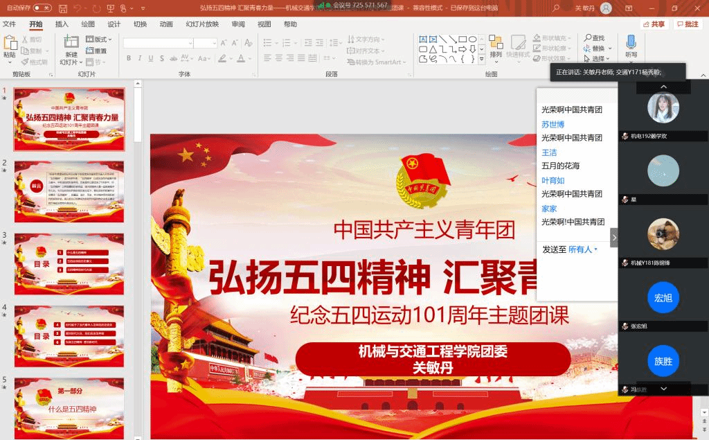Switch to the 动画 (Animations) tab
The image size is (709, 440).
click(166, 24)
